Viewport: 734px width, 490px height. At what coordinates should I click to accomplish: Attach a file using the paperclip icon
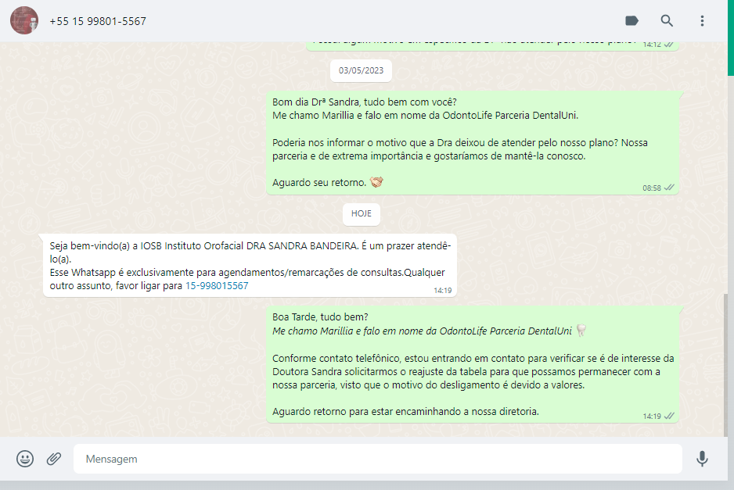tap(53, 459)
